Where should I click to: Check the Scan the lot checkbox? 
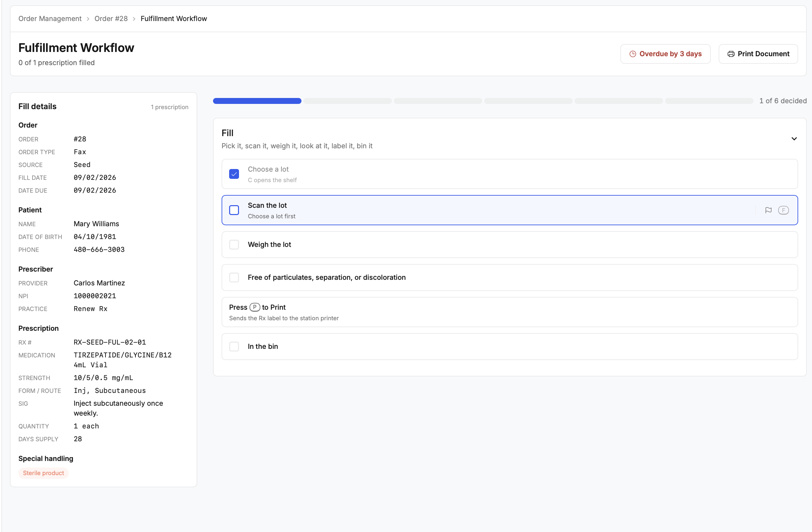(x=234, y=210)
